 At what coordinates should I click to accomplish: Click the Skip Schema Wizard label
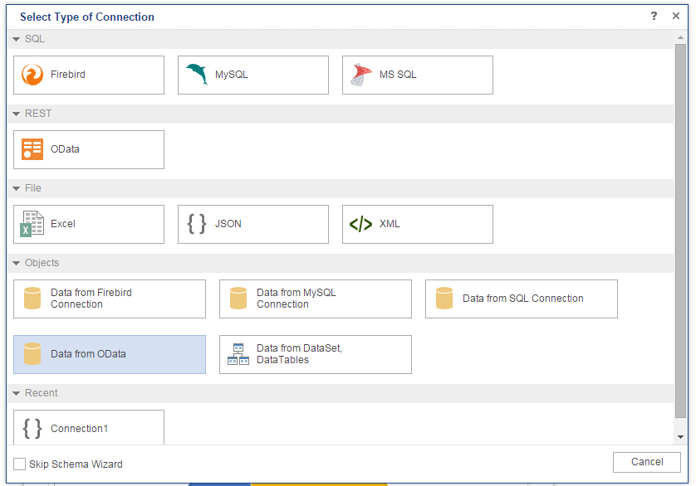pos(76,464)
